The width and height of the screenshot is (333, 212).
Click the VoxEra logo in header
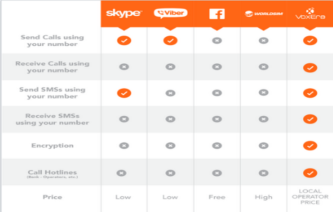coord(310,14)
